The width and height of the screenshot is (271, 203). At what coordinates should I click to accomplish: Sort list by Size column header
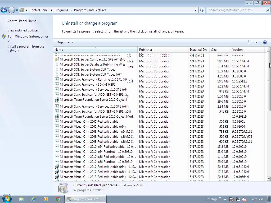click(x=220, y=49)
